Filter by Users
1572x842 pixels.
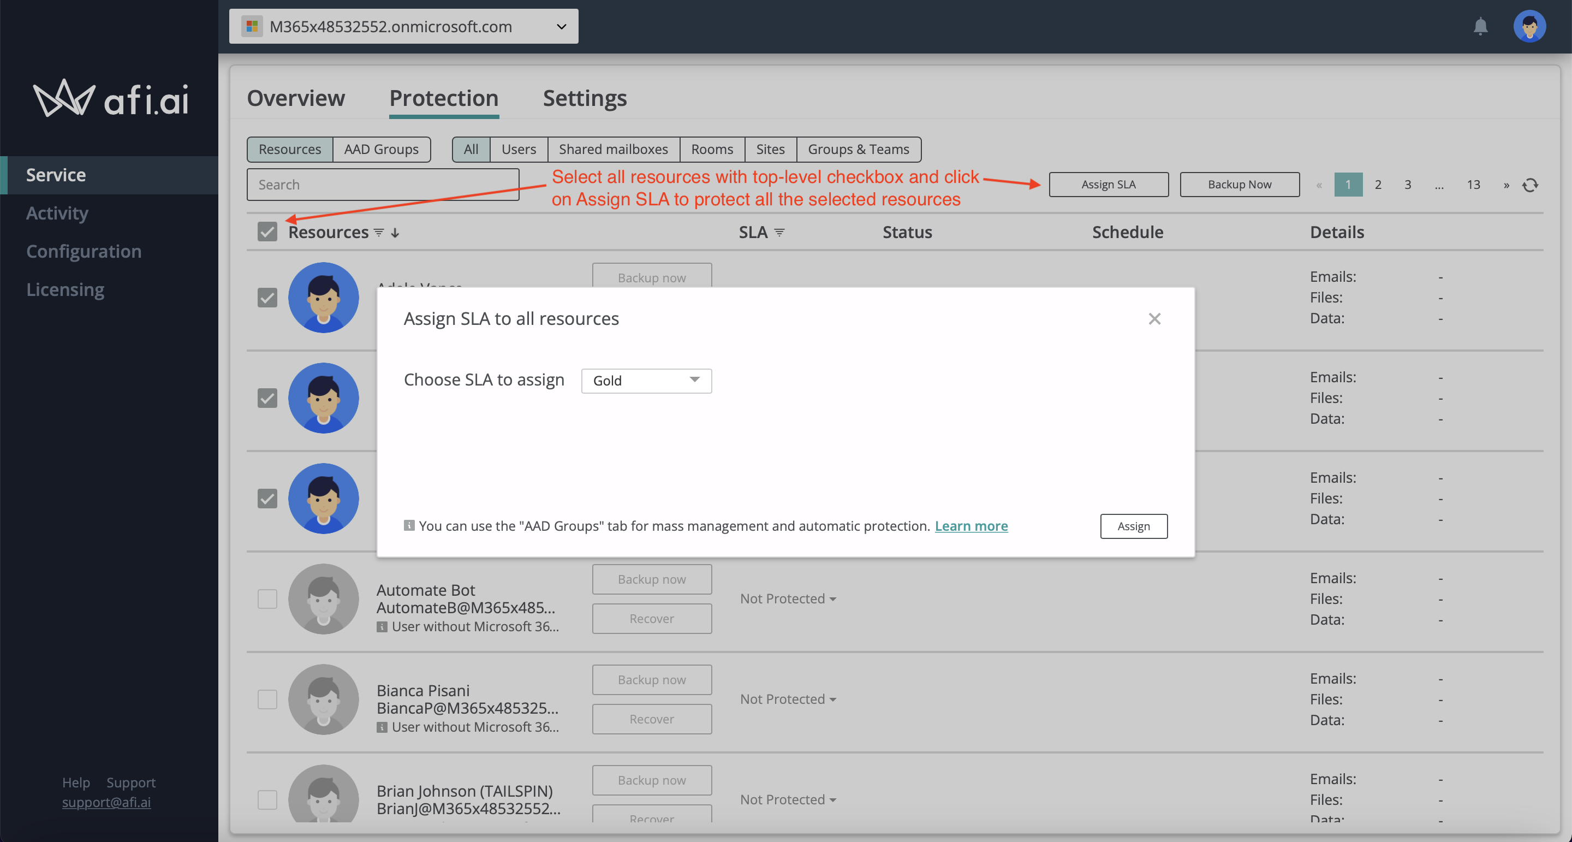(x=519, y=149)
